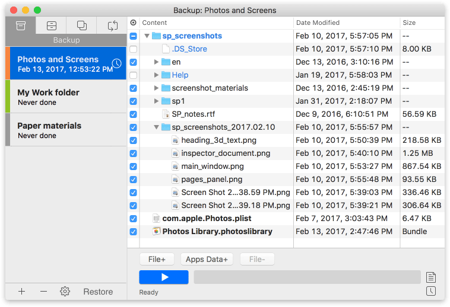
Task: Switch to the Synchronize tab icon
Action: (113, 25)
